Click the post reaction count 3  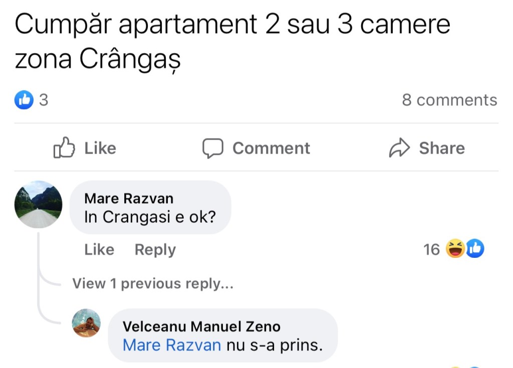click(x=44, y=100)
